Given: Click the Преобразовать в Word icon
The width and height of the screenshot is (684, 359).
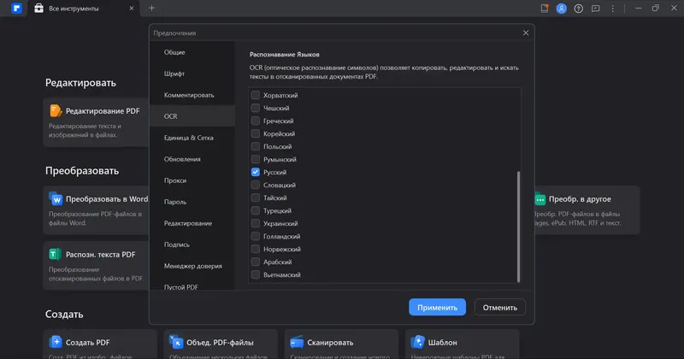Looking at the screenshot, I should pos(56,198).
